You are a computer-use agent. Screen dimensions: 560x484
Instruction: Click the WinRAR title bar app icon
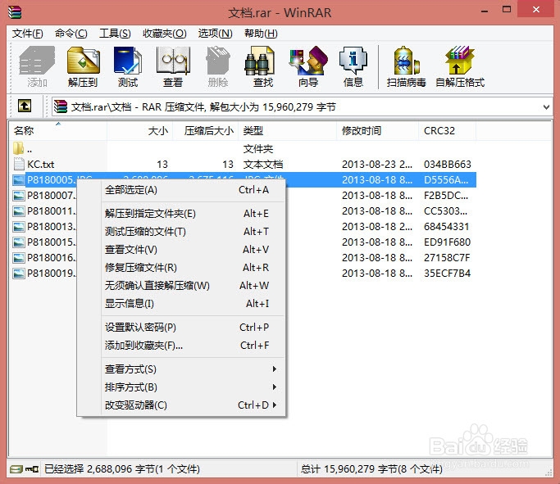pyautogui.click(x=15, y=11)
